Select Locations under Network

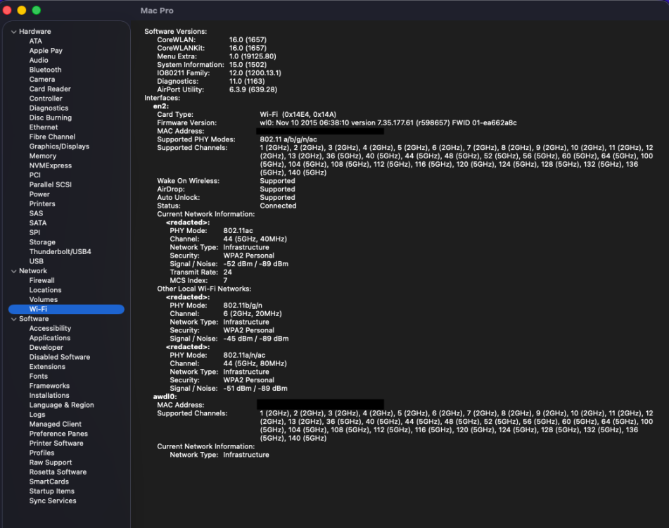(45, 290)
